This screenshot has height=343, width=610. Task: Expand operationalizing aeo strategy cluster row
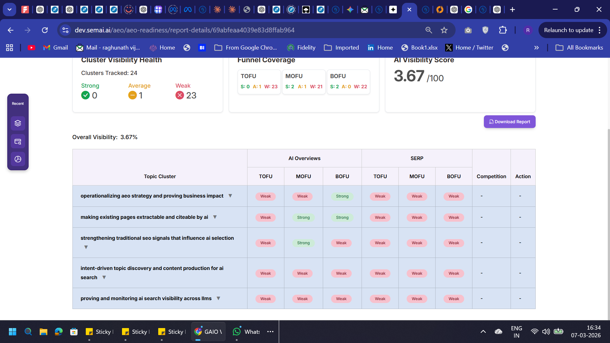pyautogui.click(x=230, y=196)
